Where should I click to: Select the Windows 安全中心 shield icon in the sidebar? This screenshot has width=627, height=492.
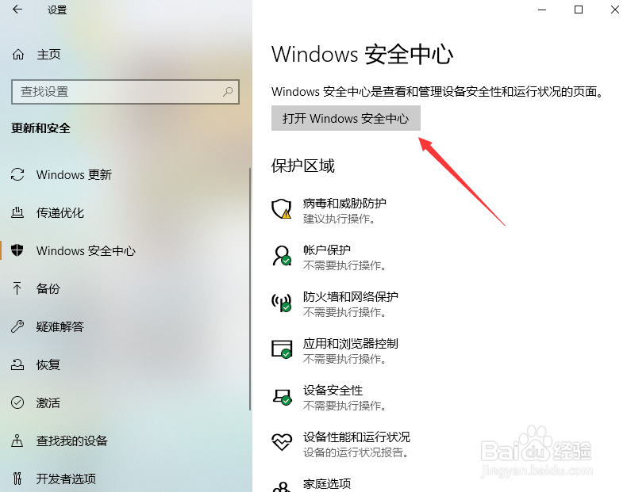click(17, 250)
